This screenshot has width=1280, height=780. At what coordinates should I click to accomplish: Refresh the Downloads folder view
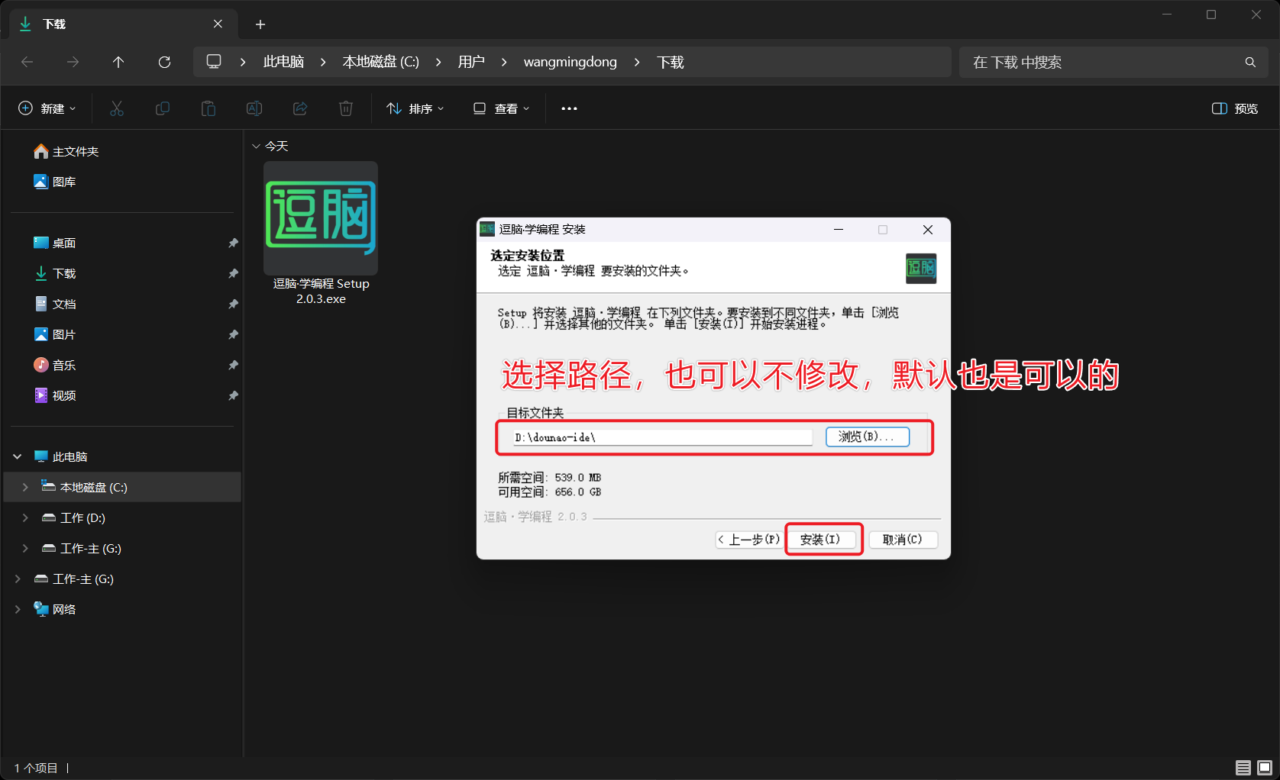tap(164, 62)
